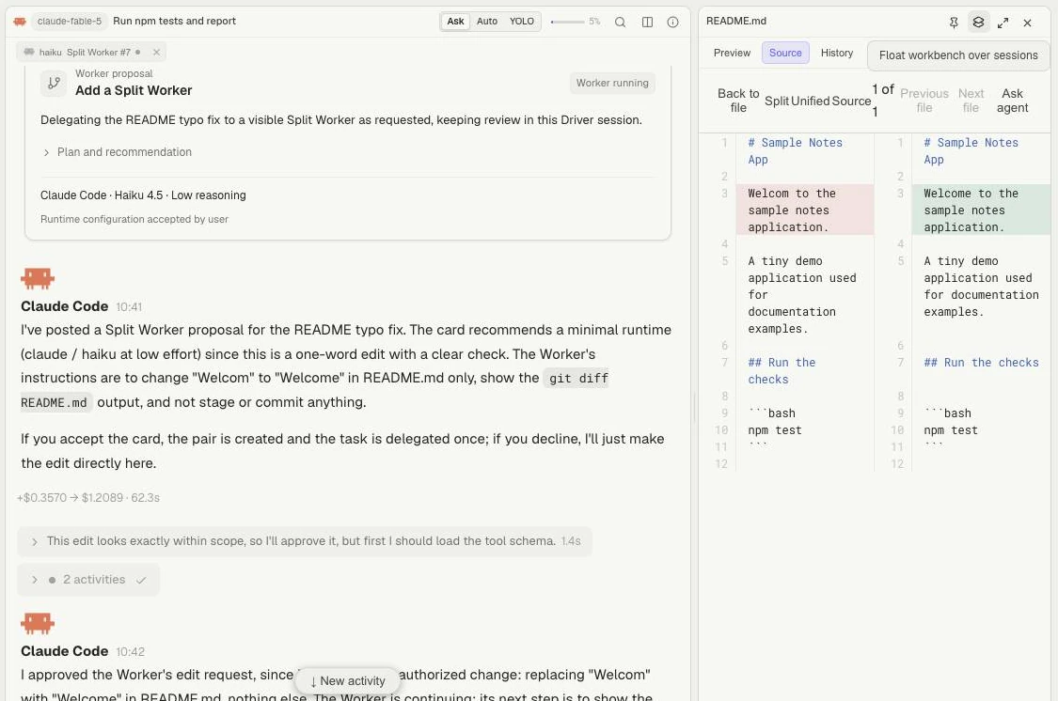The image size is (1058, 701).
Task: Click # Sample Notes App in left diff pane
Action: coord(795,151)
